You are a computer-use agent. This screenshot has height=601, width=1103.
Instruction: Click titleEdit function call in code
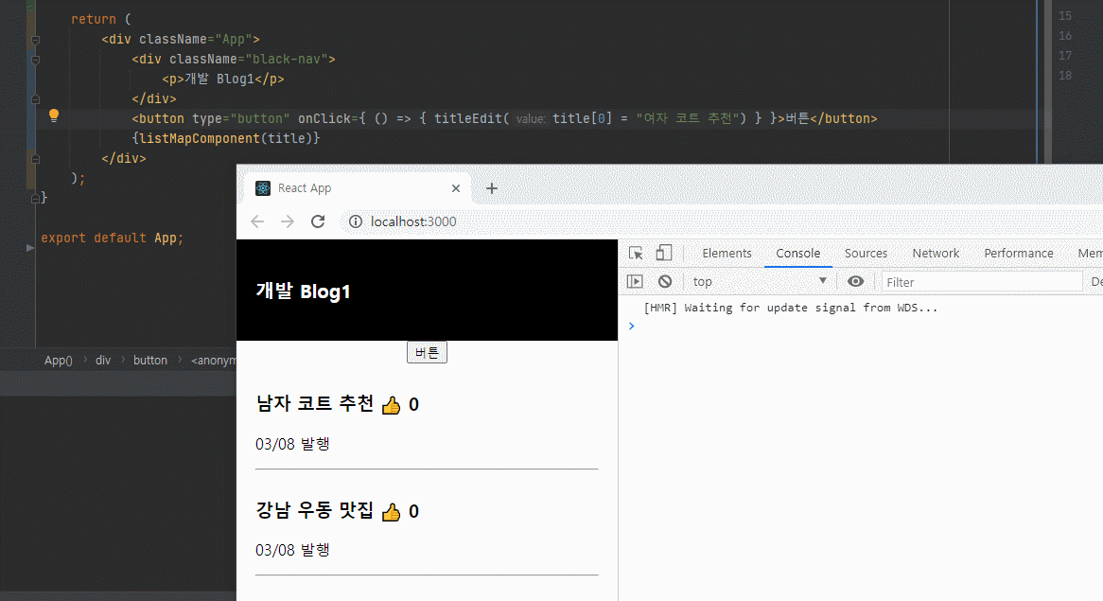468,118
